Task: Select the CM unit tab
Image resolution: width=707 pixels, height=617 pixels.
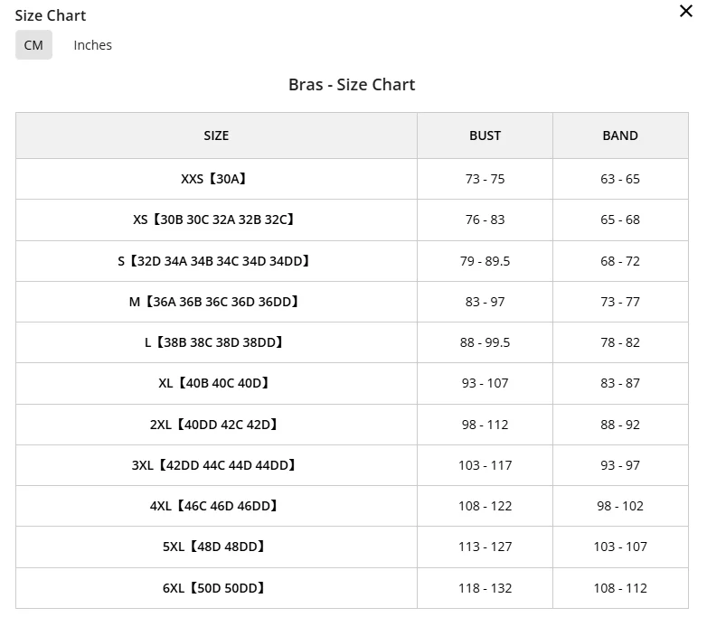Action: [33, 45]
